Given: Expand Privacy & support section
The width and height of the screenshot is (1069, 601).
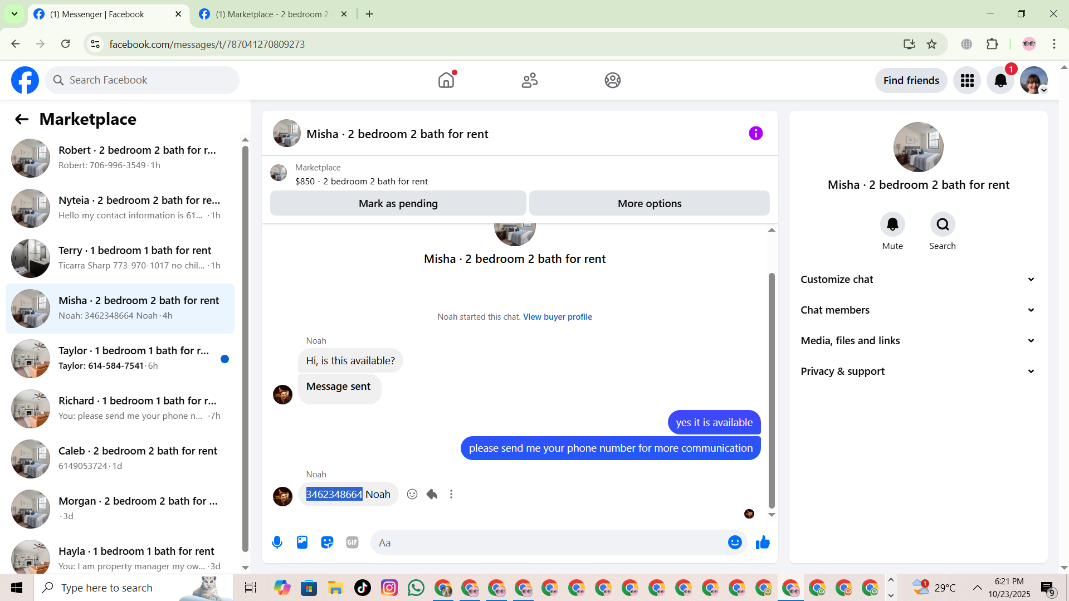Looking at the screenshot, I should click(918, 371).
